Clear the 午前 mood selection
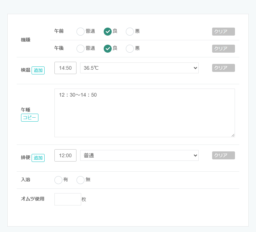 click(223, 32)
